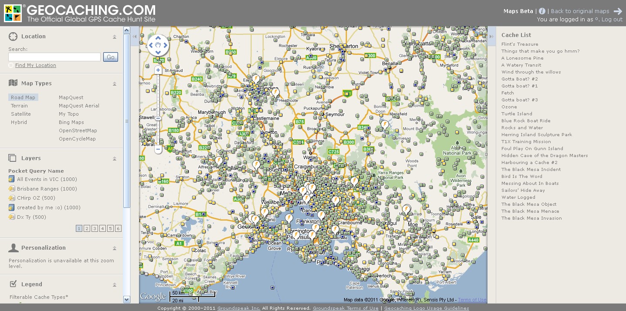The width and height of the screenshot is (626, 311).
Task: Open Geocaching Logo Usage Guidelines link
Action: [x=426, y=308]
